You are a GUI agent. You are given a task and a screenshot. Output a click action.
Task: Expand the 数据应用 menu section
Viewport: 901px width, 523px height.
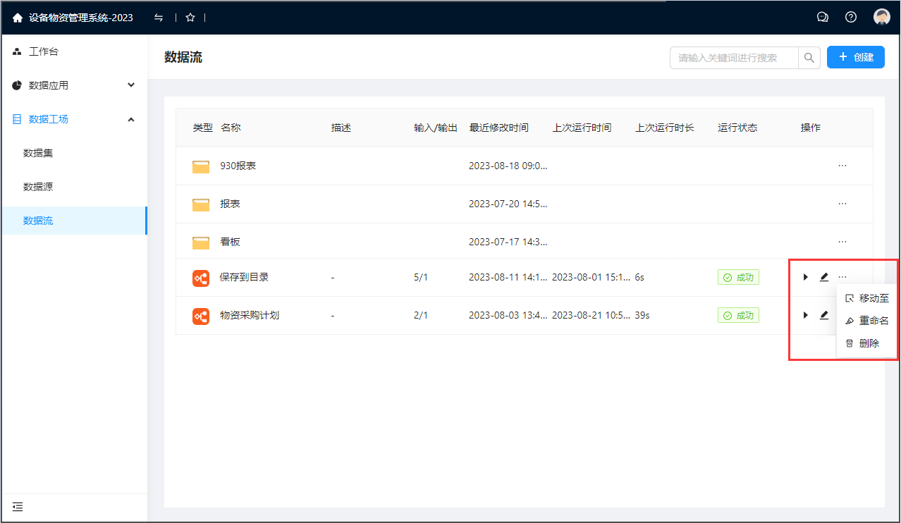(x=130, y=85)
